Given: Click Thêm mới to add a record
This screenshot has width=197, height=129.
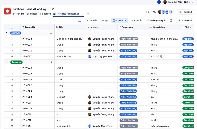Looking at the screenshot, I should [x=185, y=21].
